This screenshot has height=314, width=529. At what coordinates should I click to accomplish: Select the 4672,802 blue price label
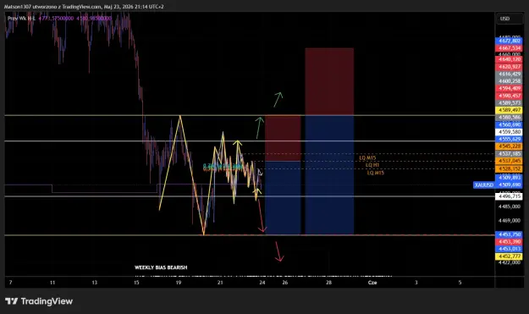pos(509,41)
